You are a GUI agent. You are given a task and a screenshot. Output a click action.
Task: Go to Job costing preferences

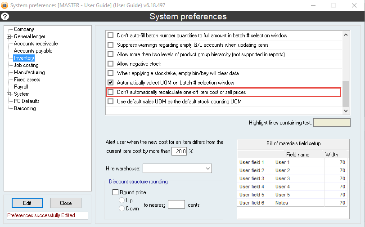click(26, 65)
